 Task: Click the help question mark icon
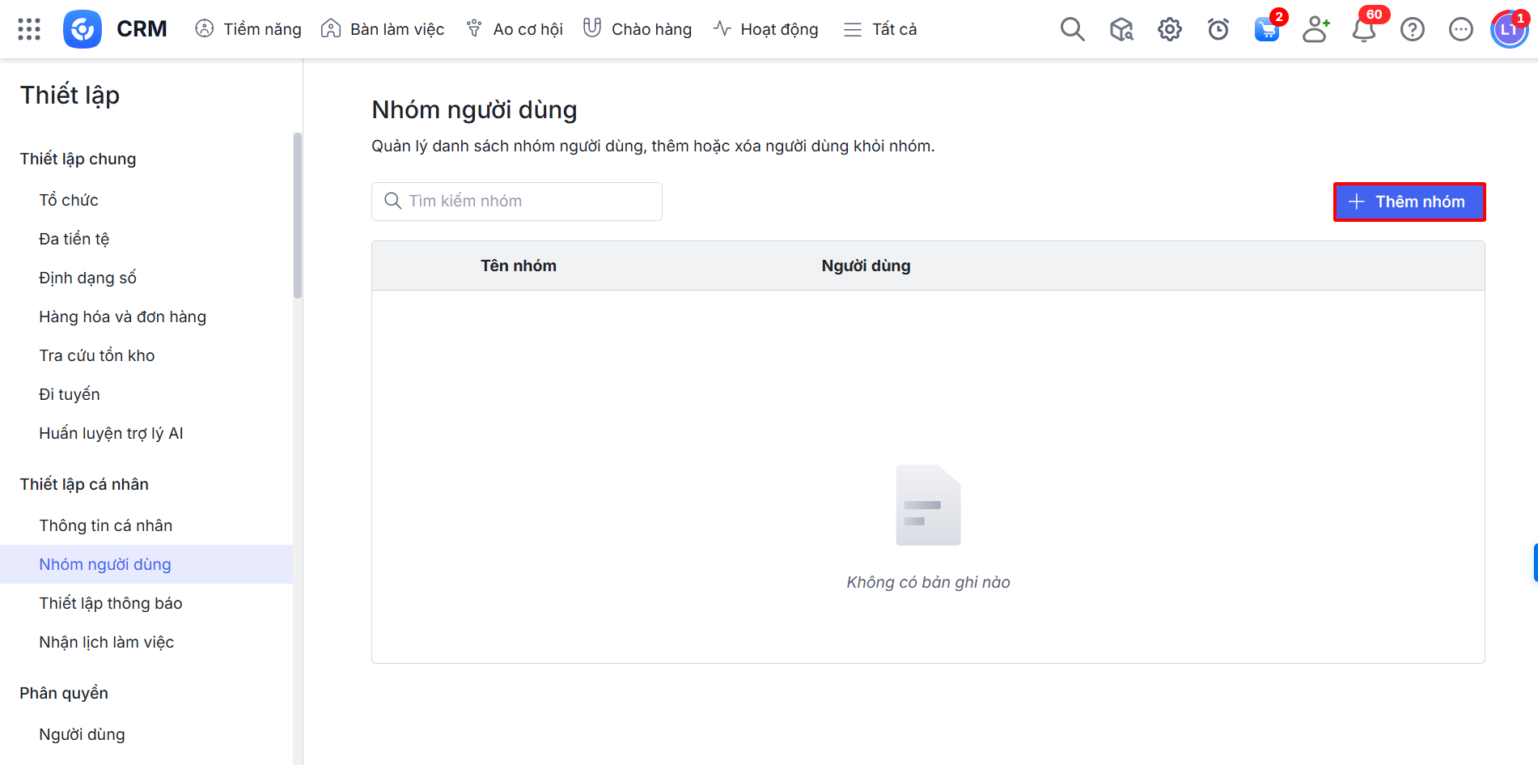[1413, 30]
